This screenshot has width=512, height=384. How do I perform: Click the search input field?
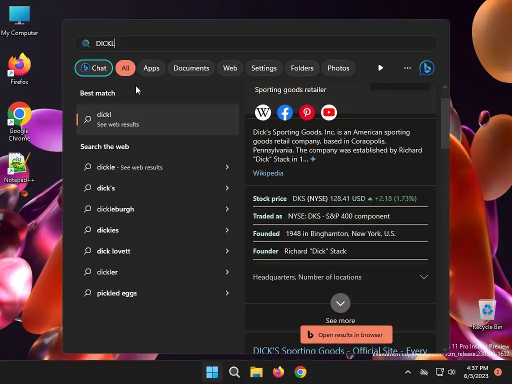(256, 43)
